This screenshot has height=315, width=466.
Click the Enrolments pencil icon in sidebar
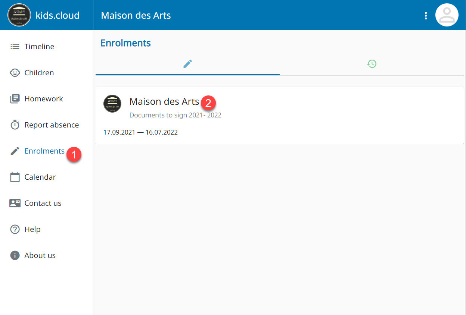pyautogui.click(x=15, y=151)
